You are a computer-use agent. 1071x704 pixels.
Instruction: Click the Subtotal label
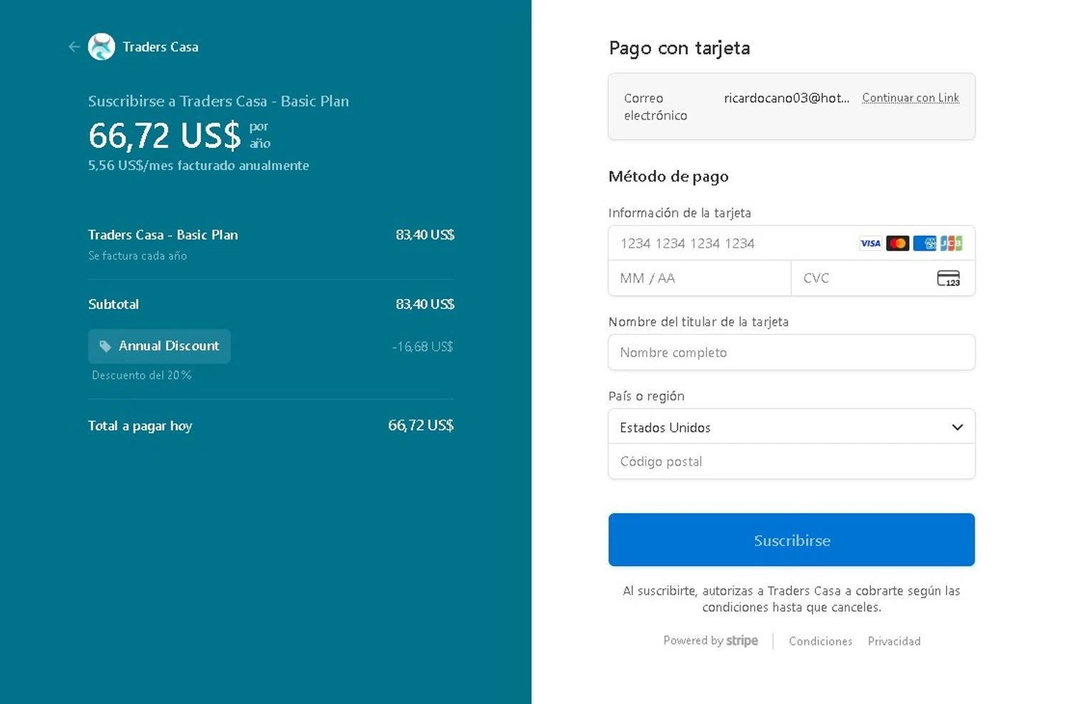[114, 304]
